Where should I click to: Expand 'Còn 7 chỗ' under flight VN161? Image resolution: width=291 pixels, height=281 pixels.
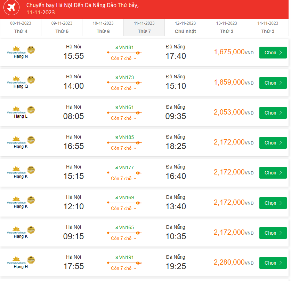pyautogui.click(x=124, y=118)
